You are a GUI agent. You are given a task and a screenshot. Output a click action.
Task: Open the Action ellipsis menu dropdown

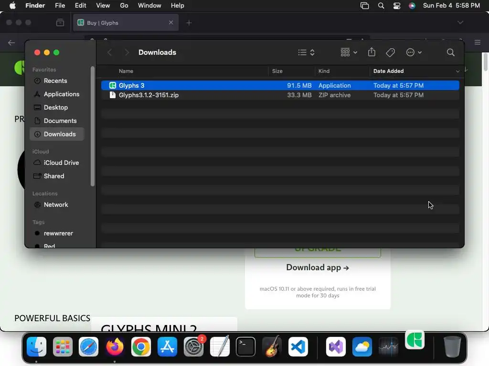pos(414,52)
